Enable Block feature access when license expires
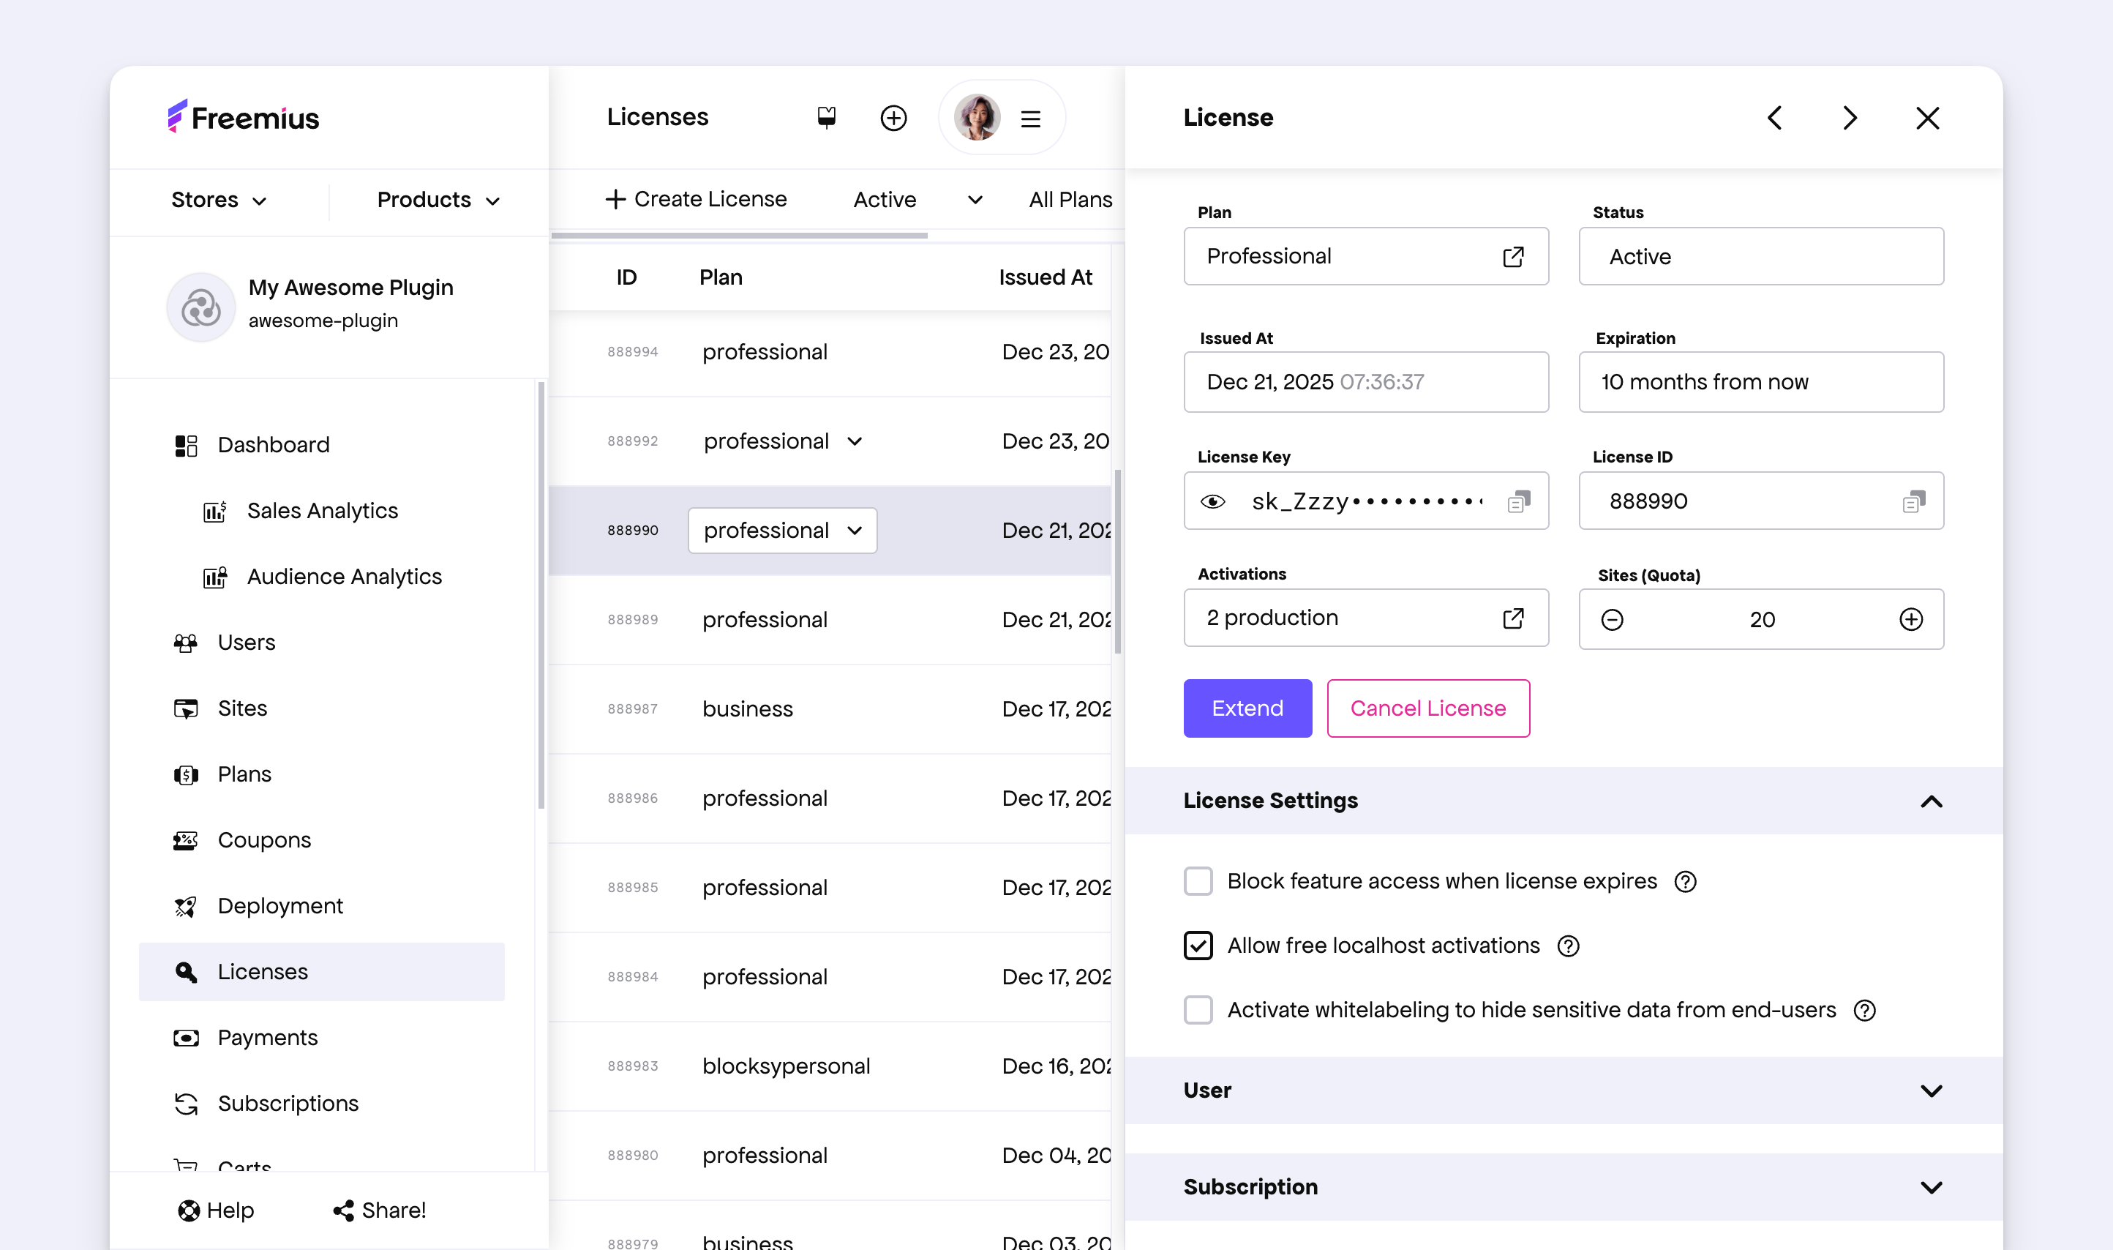 click(x=1198, y=881)
